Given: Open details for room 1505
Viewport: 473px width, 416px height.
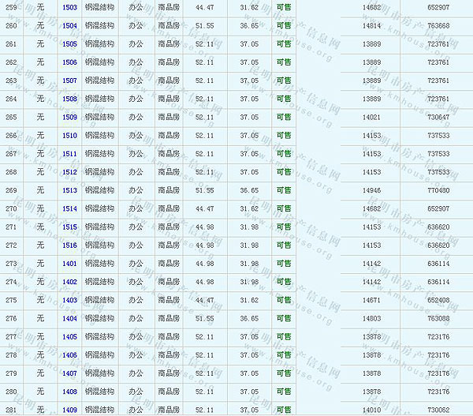Looking at the screenshot, I should (69, 44).
